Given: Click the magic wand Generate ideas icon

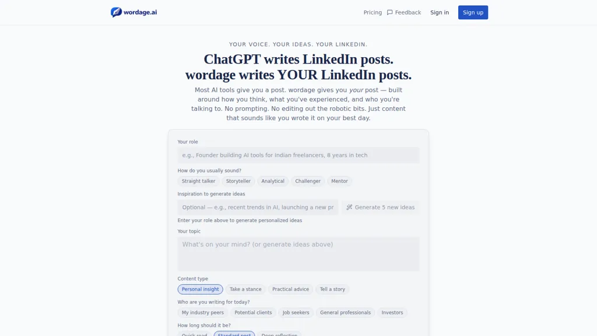Looking at the screenshot, I should [349, 207].
